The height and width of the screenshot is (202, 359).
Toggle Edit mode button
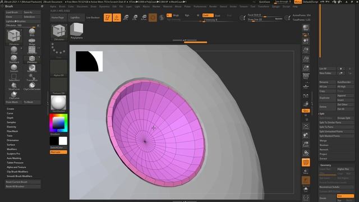(x=108, y=17)
